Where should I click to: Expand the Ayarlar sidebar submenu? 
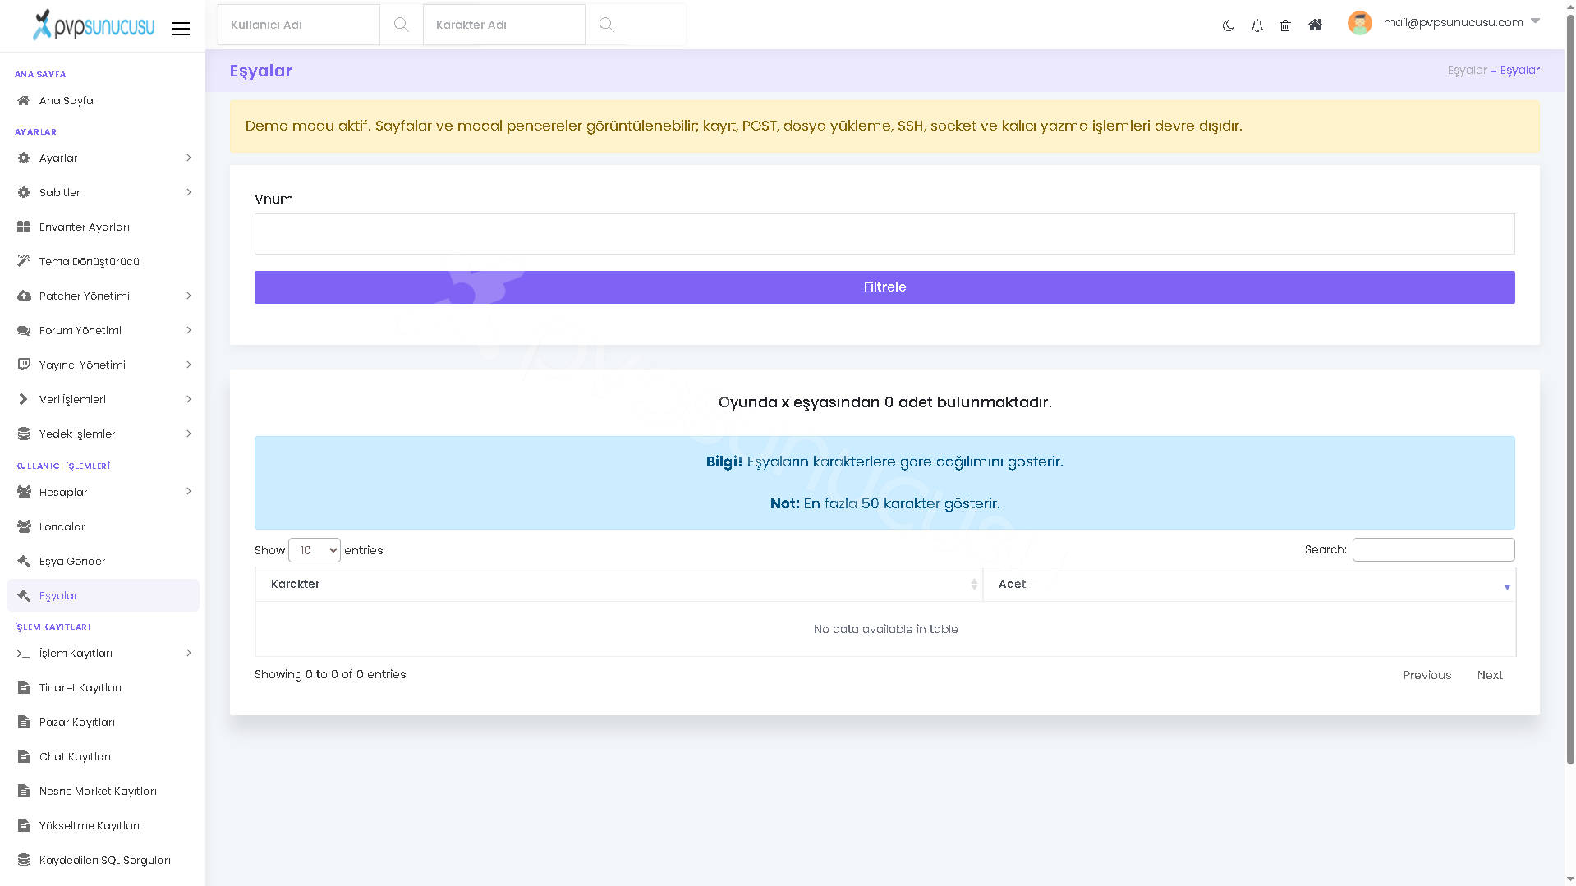coord(103,158)
